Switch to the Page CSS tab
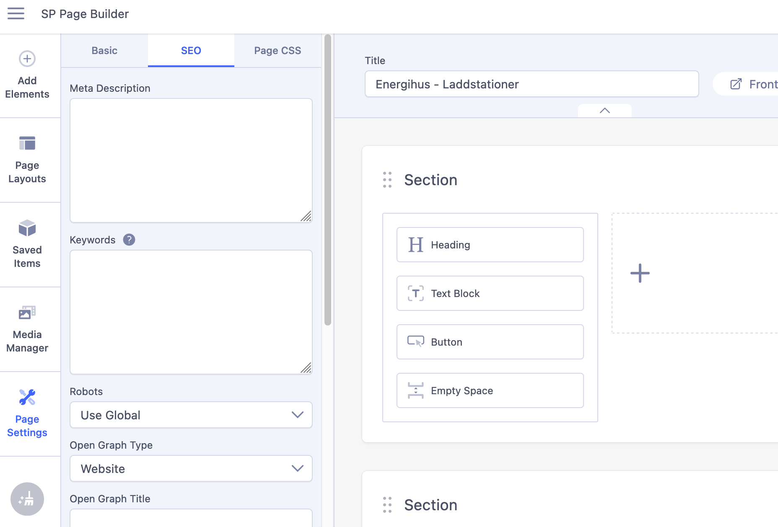Image resolution: width=778 pixels, height=527 pixels. [277, 51]
